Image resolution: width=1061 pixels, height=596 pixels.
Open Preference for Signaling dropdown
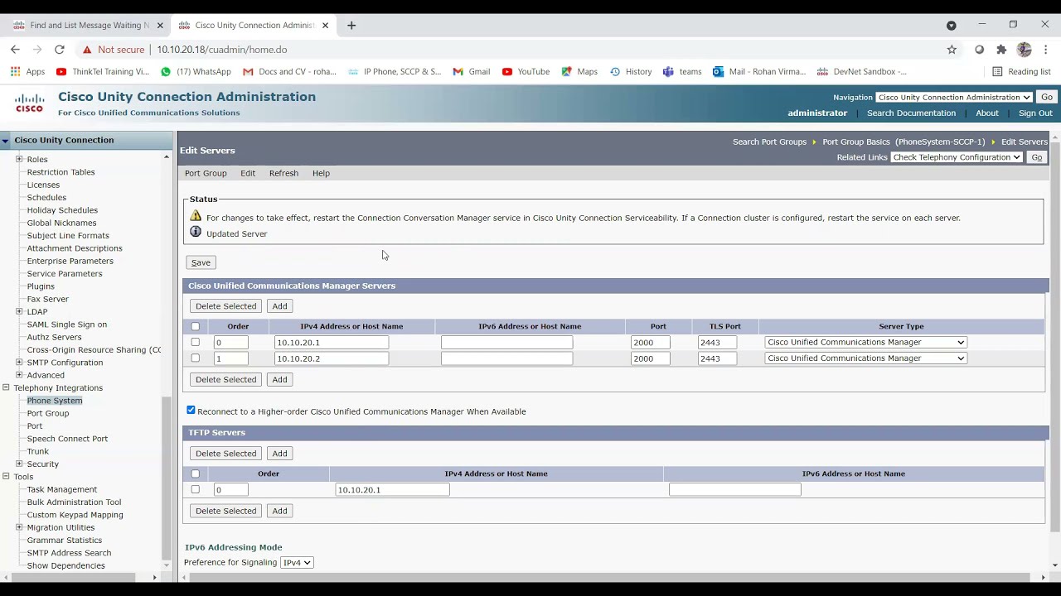[297, 563]
